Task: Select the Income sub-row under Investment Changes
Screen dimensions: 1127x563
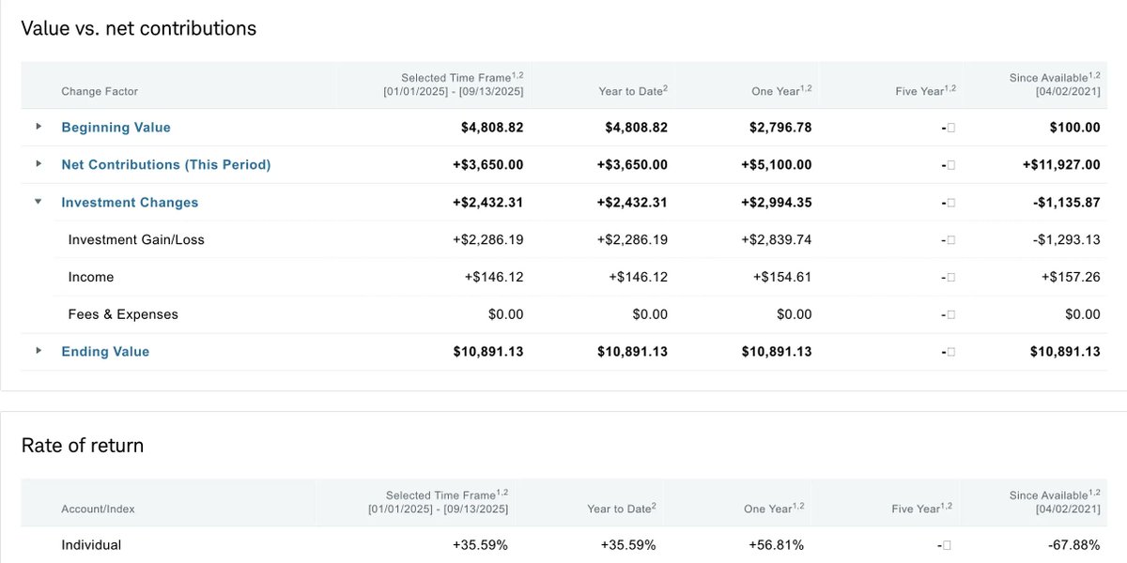Action: point(91,277)
